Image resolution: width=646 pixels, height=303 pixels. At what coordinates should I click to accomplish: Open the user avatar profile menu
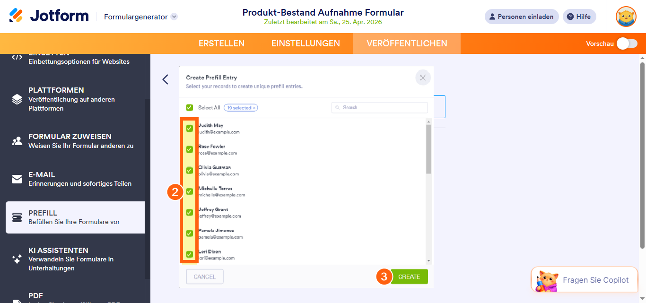[x=626, y=17]
